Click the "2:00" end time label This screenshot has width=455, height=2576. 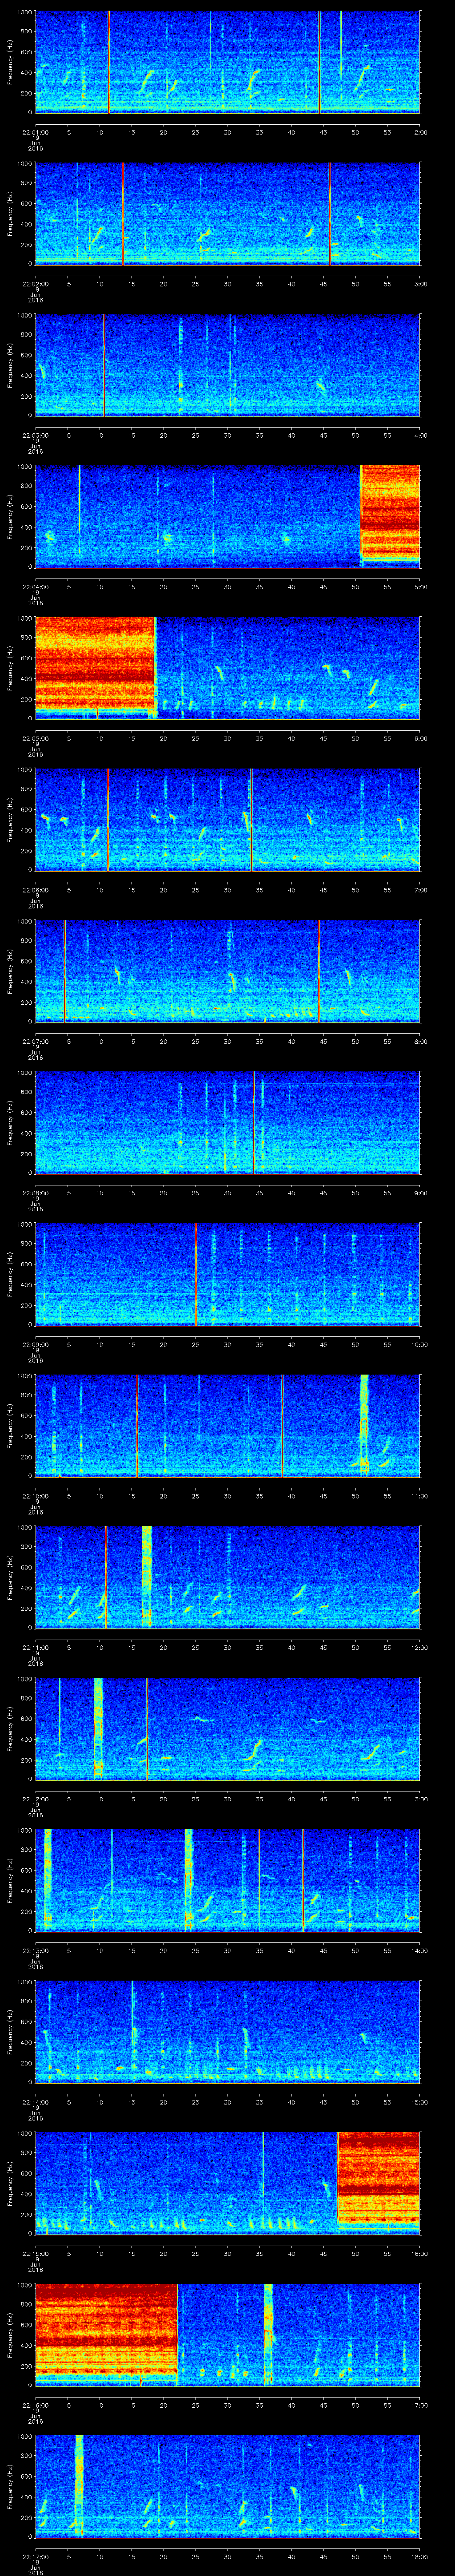coord(420,131)
